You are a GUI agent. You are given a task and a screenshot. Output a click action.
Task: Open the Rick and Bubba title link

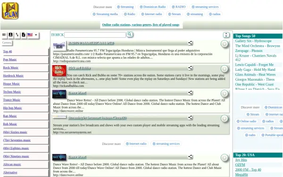79,68
